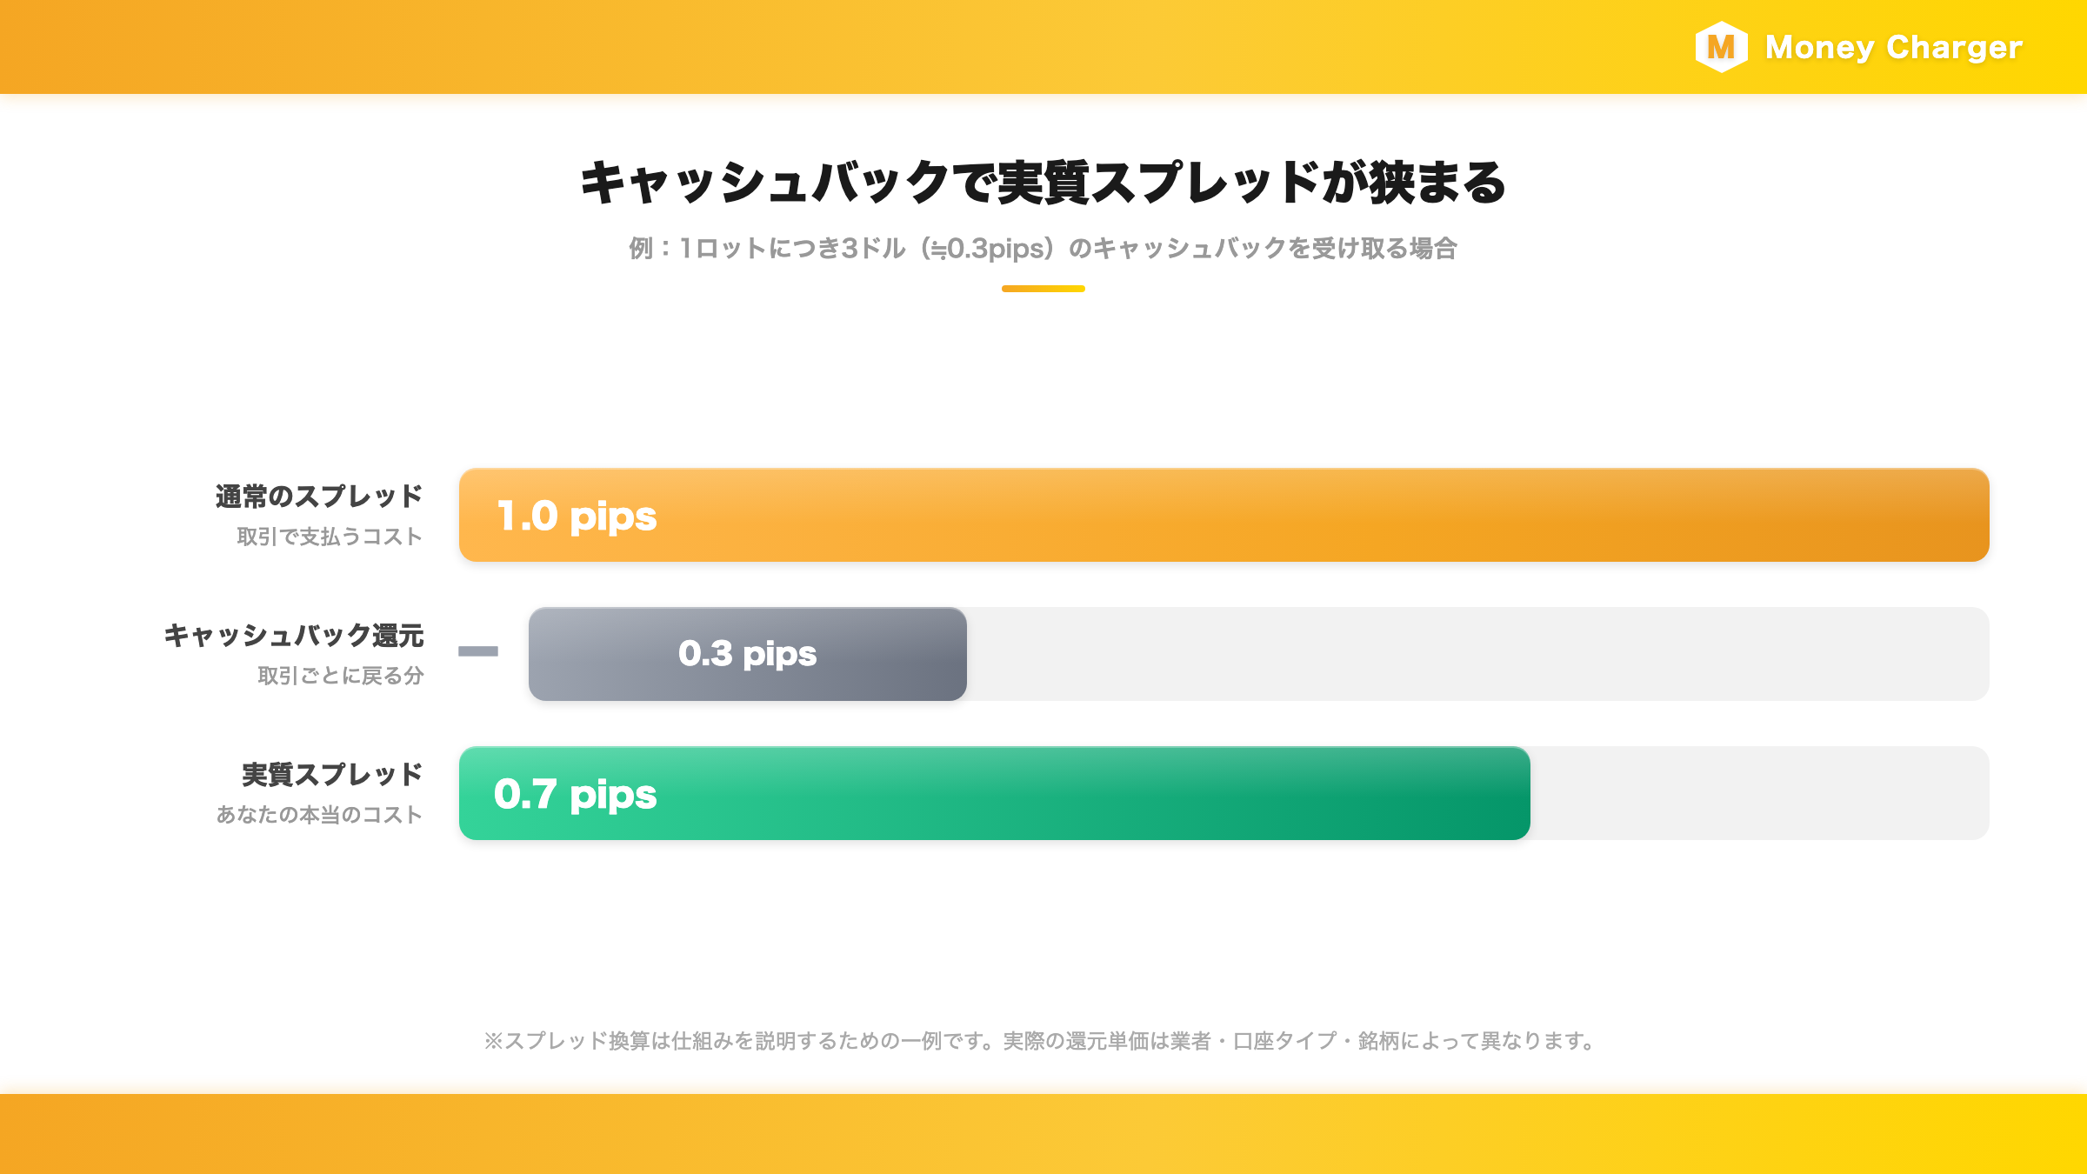2087x1174 pixels.
Task: Click the キャッシュバック還元 label
Action: (294, 636)
